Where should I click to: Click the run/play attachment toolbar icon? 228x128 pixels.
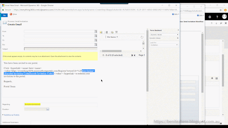(x=116, y=32)
